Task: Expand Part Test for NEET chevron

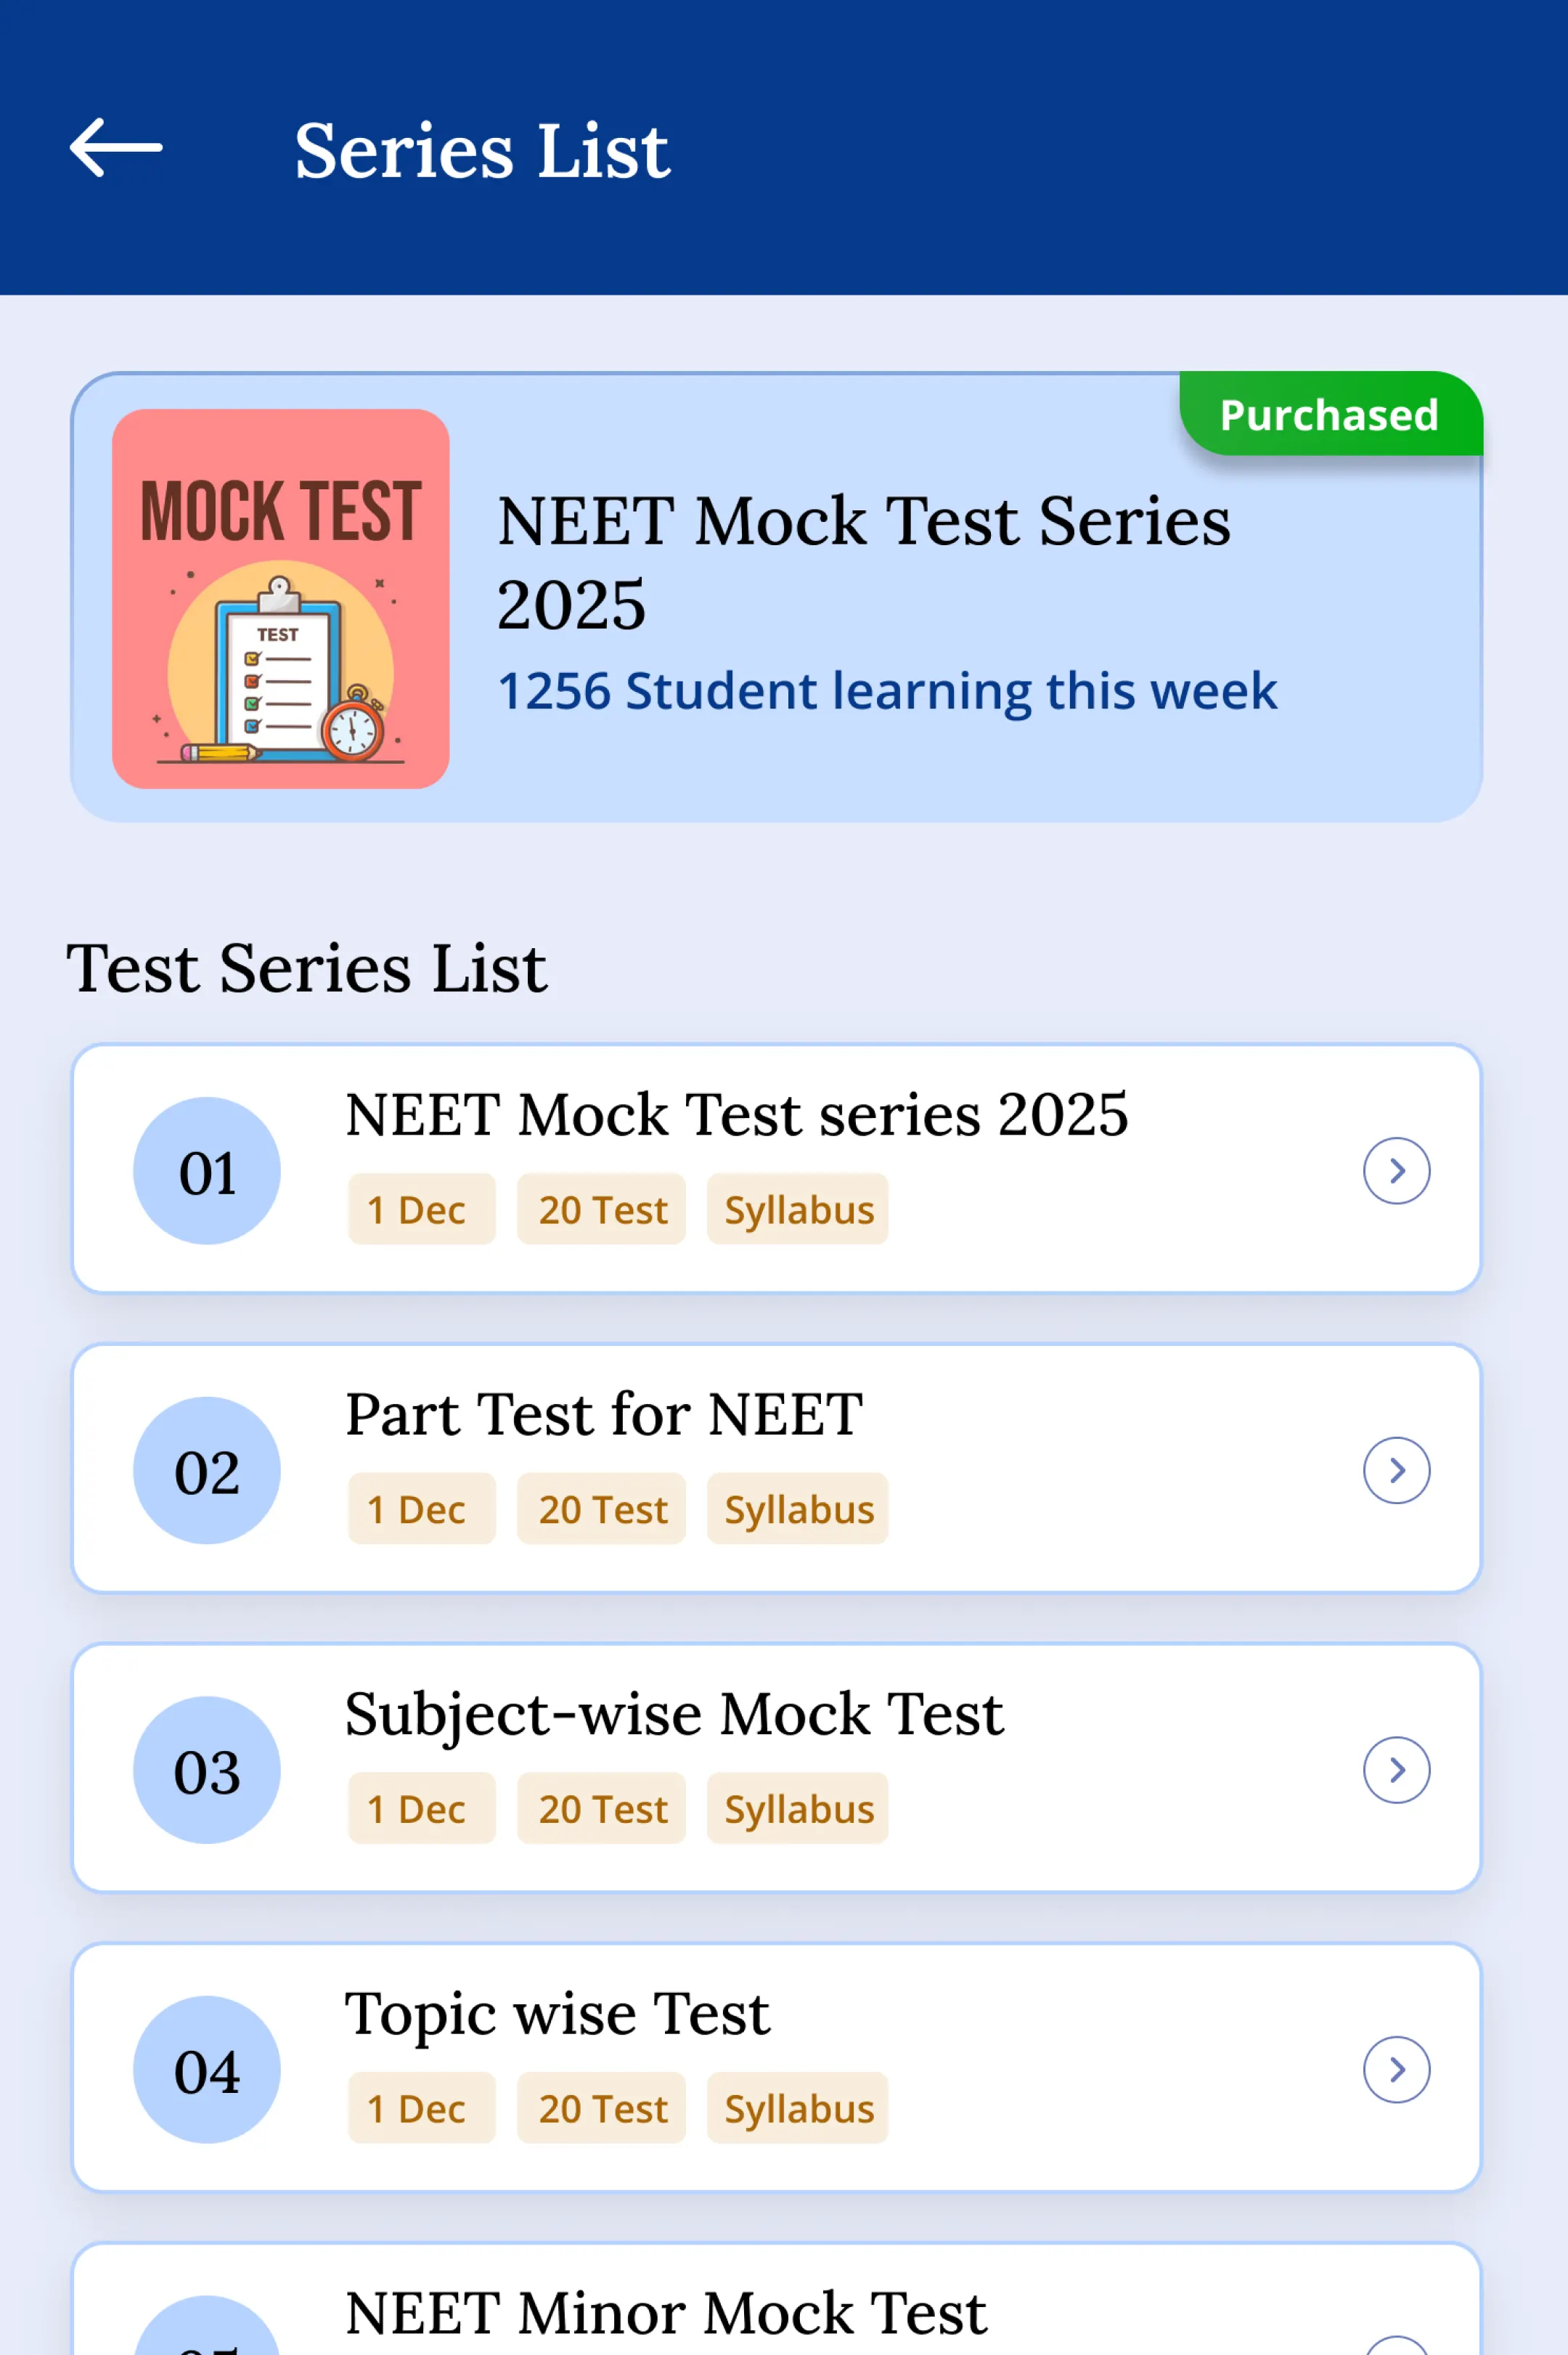Action: (x=1396, y=1470)
